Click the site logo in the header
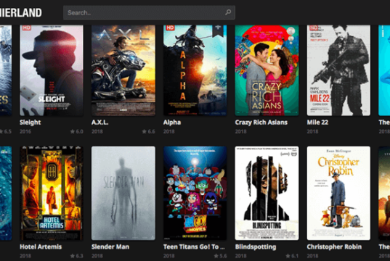The height and width of the screenshot is (261, 390). click(21, 12)
